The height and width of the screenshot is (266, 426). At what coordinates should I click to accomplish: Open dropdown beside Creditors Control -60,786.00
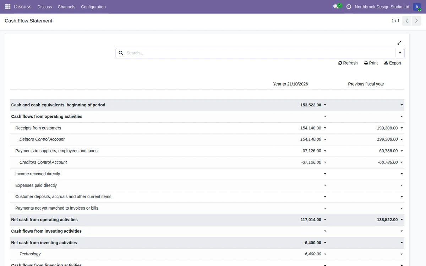[402, 162]
